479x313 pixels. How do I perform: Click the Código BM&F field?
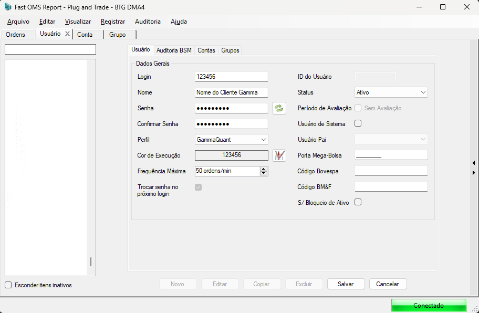tap(391, 186)
